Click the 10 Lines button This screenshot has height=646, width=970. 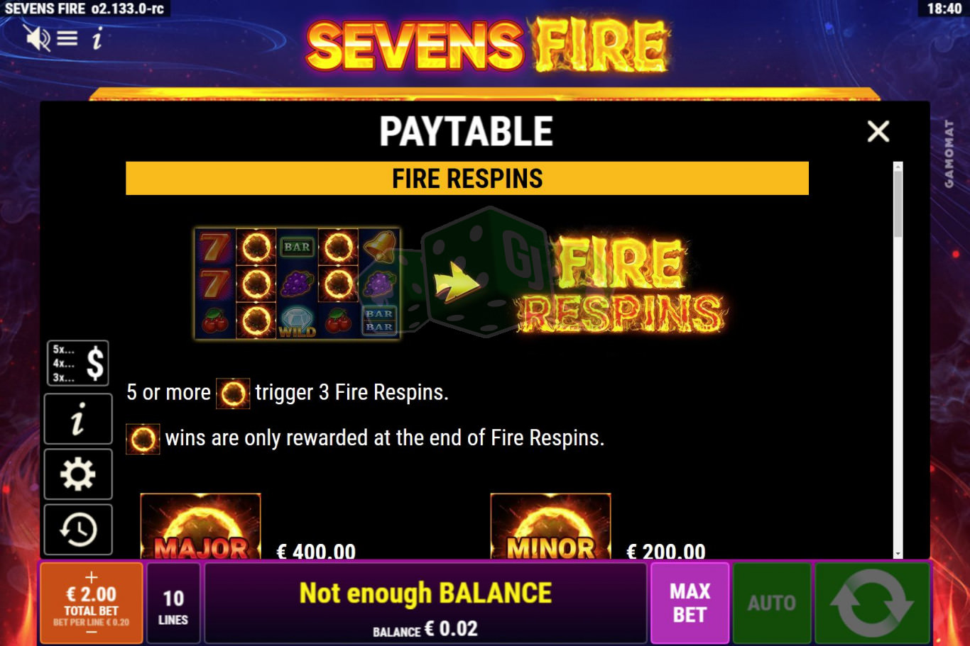(173, 603)
